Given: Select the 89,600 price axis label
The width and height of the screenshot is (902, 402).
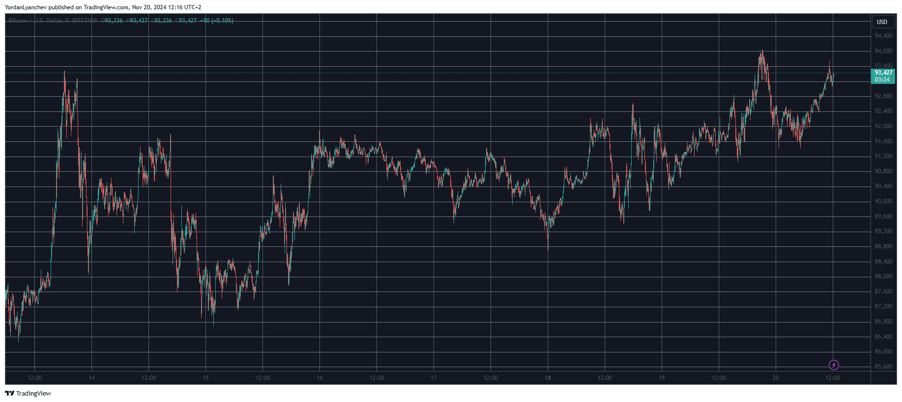Looking at the screenshot, I should tap(883, 216).
